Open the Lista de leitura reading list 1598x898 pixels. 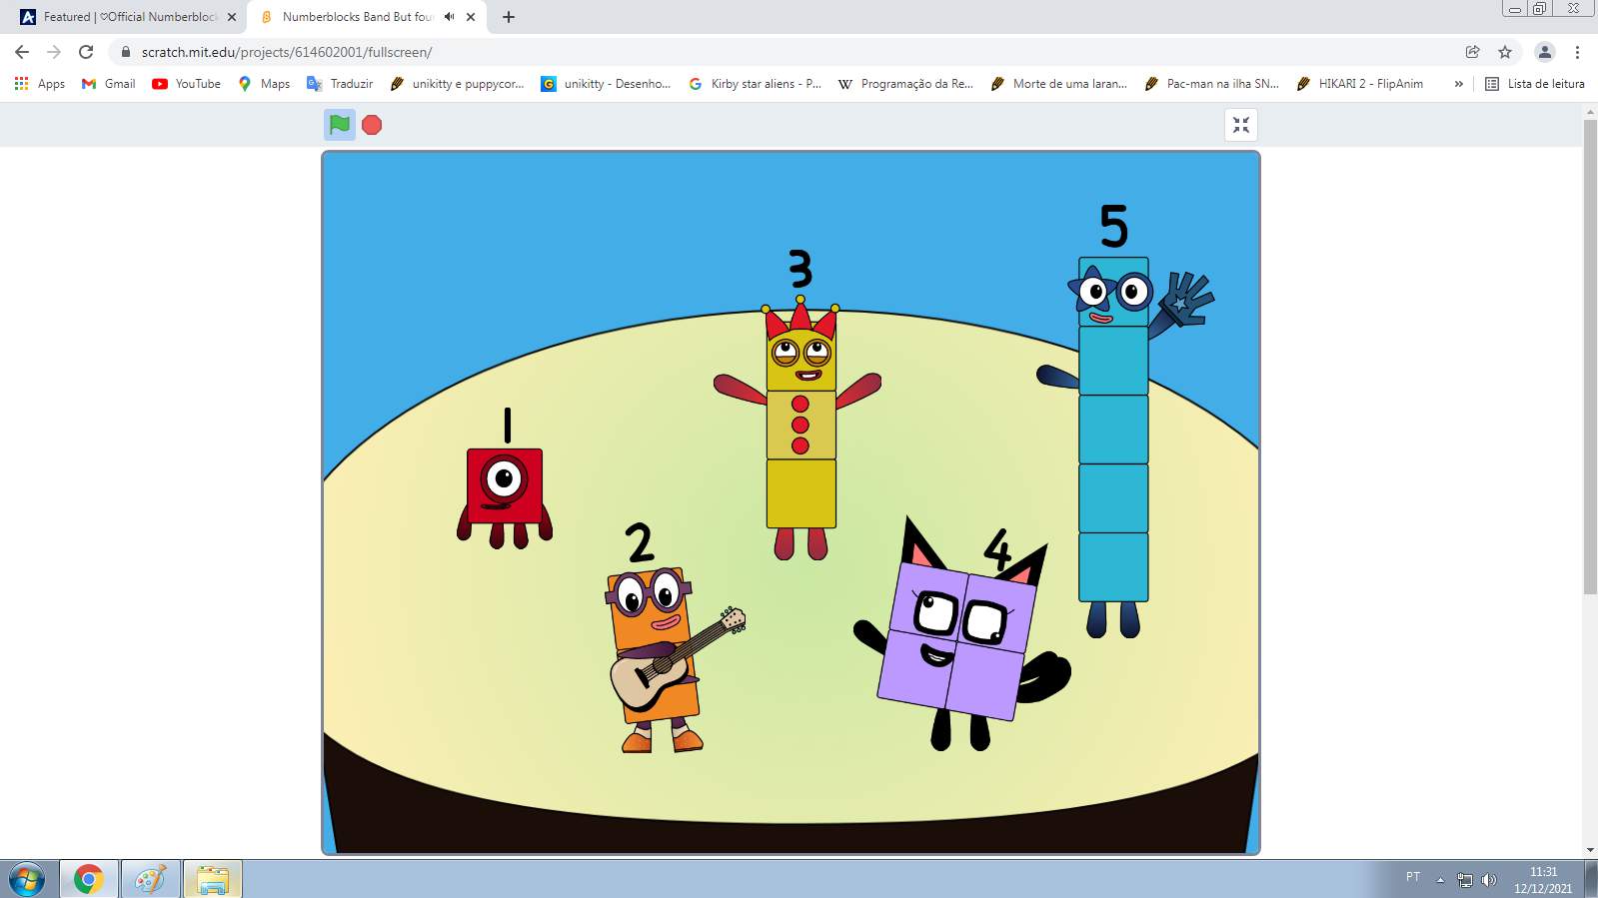pos(1535,84)
